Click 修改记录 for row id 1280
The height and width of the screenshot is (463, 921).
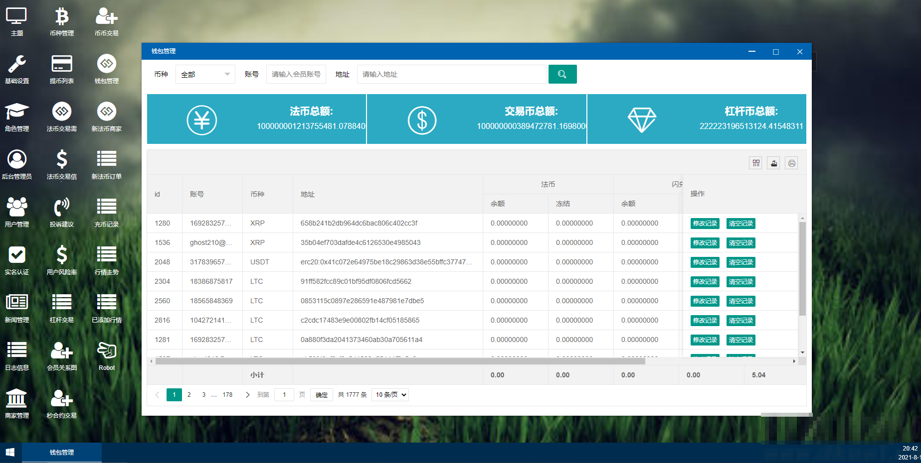pyautogui.click(x=705, y=224)
